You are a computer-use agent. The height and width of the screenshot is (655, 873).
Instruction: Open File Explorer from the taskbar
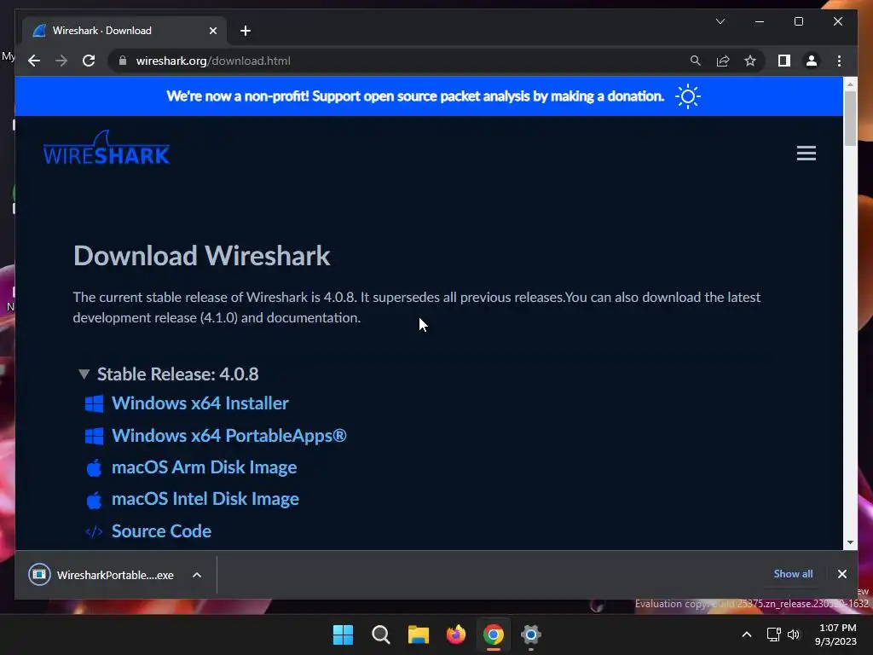point(418,635)
